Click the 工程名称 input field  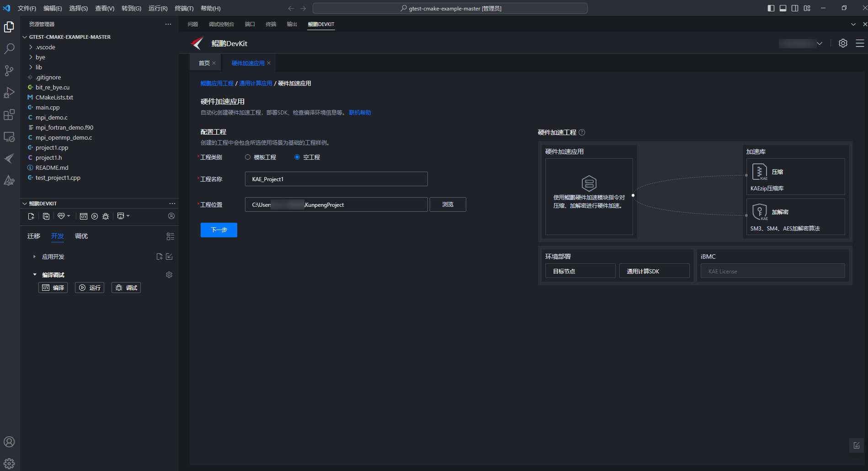tap(336, 179)
